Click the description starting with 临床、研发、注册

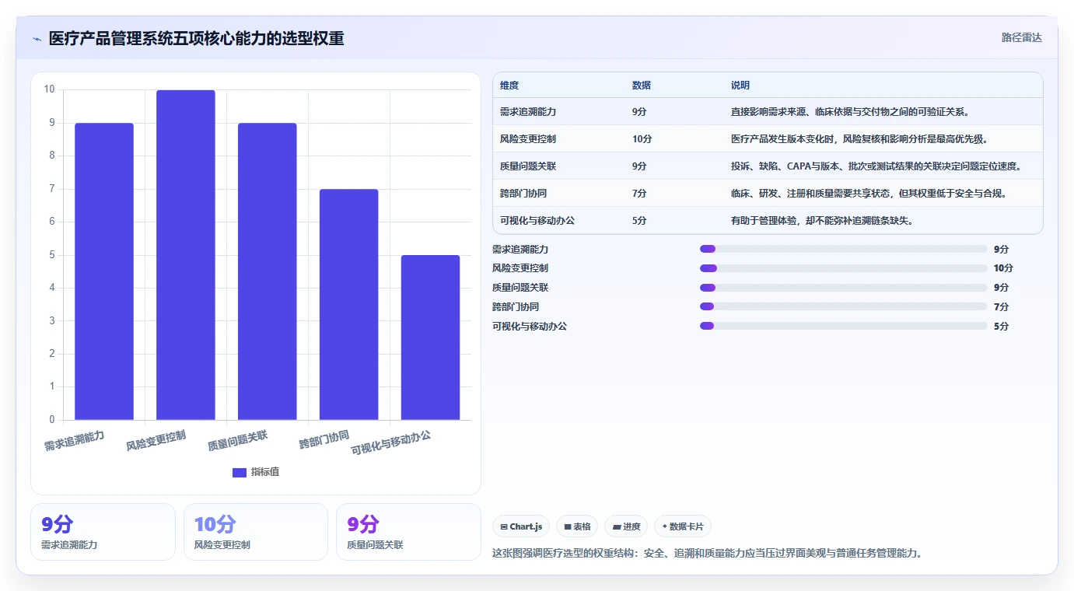(x=869, y=194)
